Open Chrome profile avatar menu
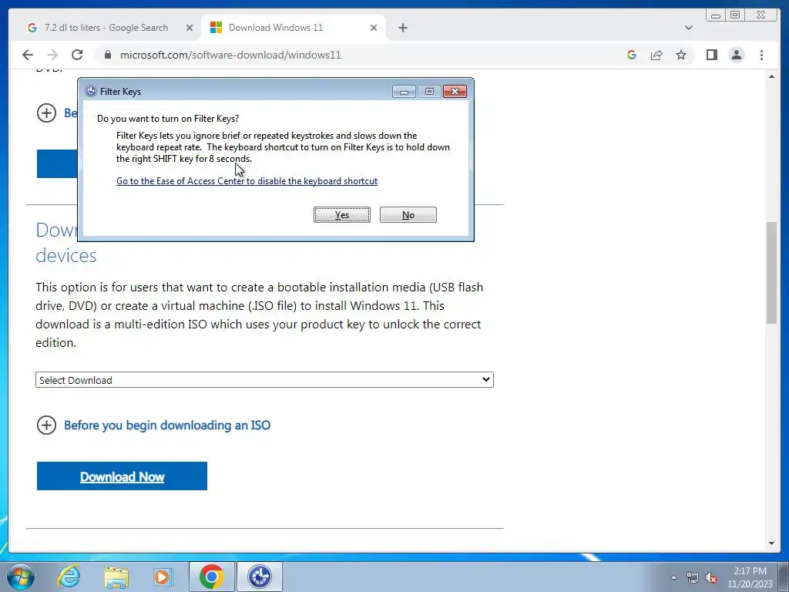The image size is (789, 592). 736,55
